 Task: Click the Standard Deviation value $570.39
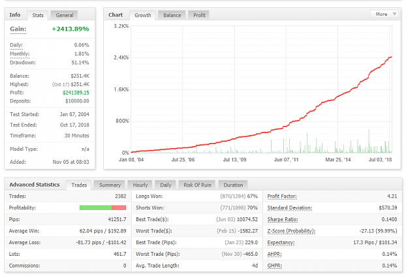click(x=388, y=208)
